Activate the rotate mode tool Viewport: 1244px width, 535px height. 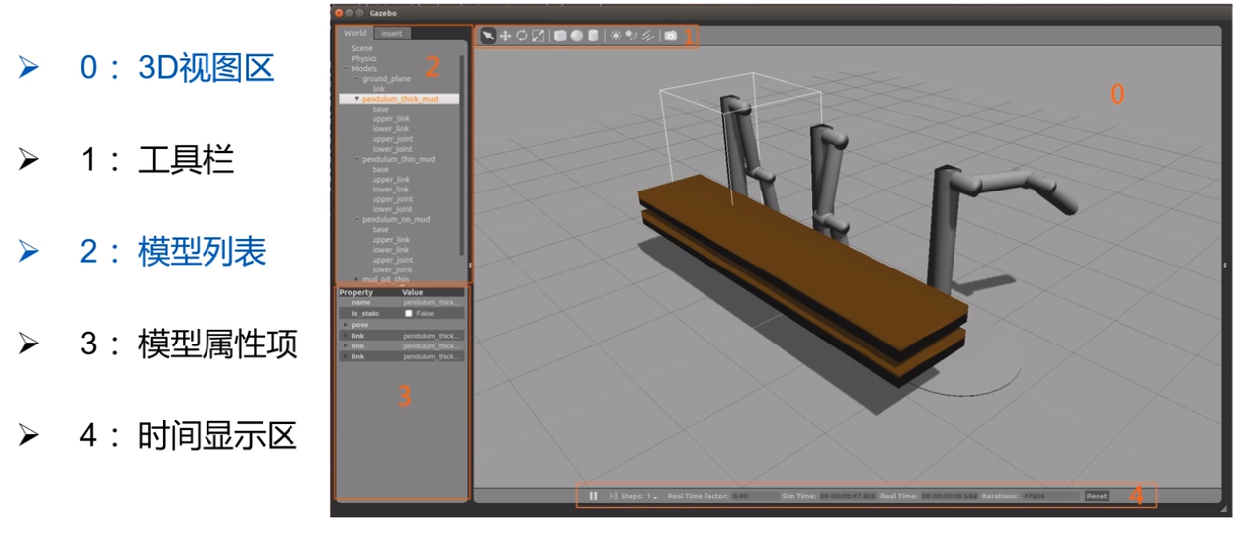point(521,36)
